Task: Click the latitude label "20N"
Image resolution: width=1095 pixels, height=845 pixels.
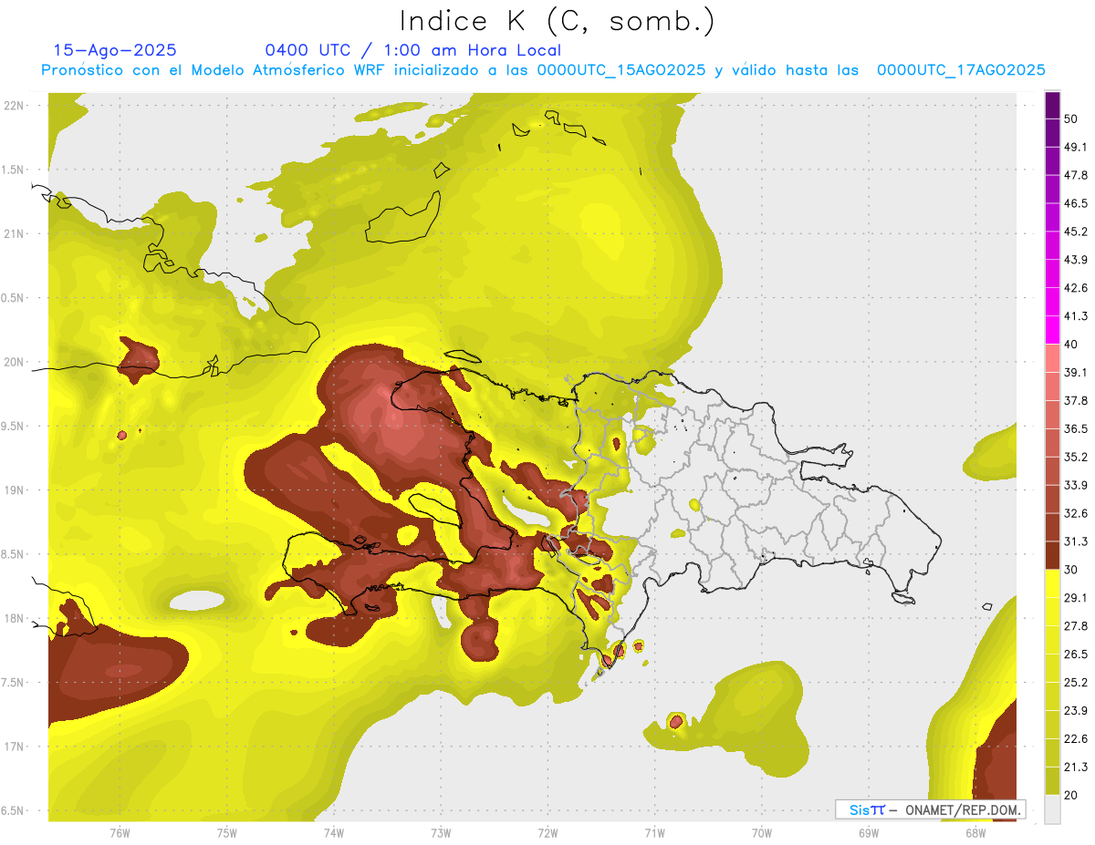Action: click(15, 362)
